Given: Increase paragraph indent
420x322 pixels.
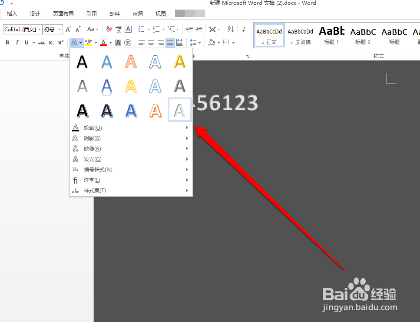Looking at the screenshot, I should coord(199,29).
